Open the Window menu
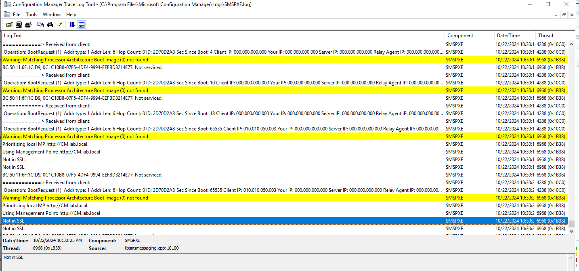Image resolution: width=579 pixels, height=271 pixels. pyautogui.click(x=52, y=14)
